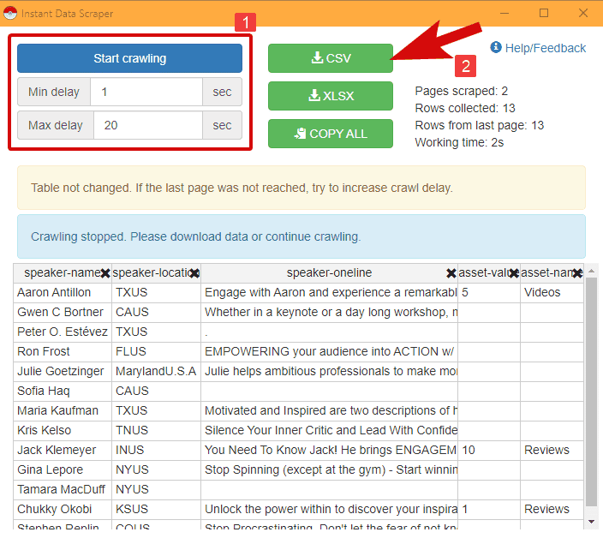Download the data as XLSX

click(x=331, y=96)
